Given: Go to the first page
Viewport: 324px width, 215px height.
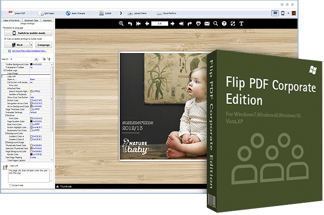Looking at the screenshot, I should click(x=138, y=24).
